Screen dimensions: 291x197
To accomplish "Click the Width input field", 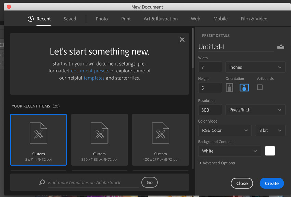I will coord(210,67).
